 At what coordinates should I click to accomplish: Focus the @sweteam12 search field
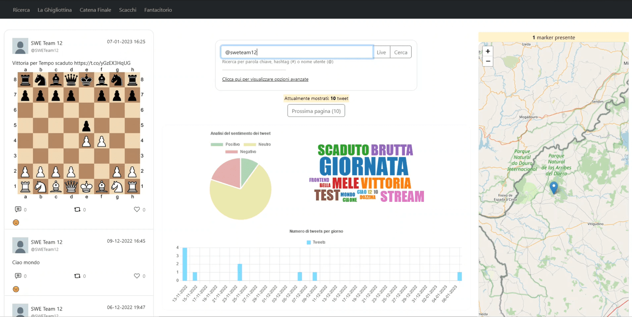[297, 52]
